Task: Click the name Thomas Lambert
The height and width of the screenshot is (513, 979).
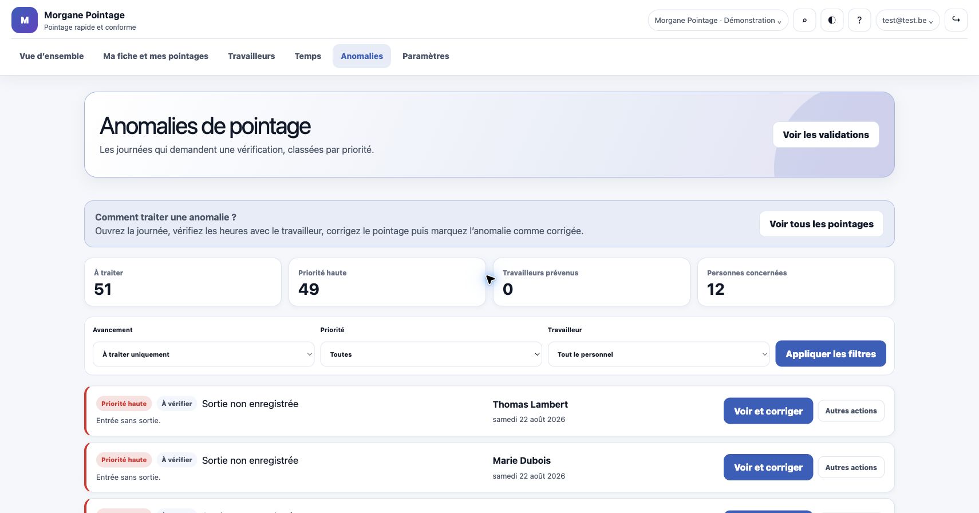Action: point(530,404)
